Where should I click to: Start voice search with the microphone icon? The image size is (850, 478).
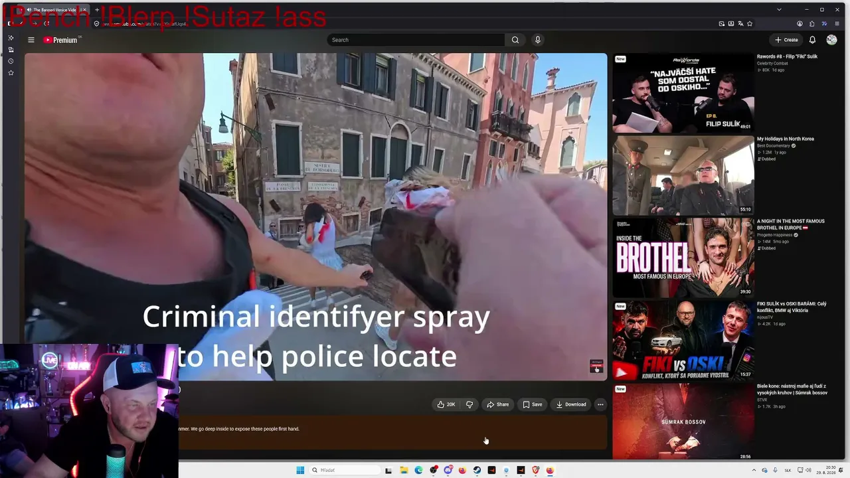[x=538, y=40]
